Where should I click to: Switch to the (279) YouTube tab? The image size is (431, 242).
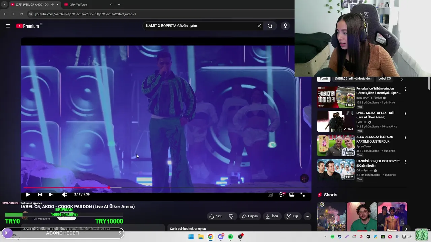click(x=88, y=5)
